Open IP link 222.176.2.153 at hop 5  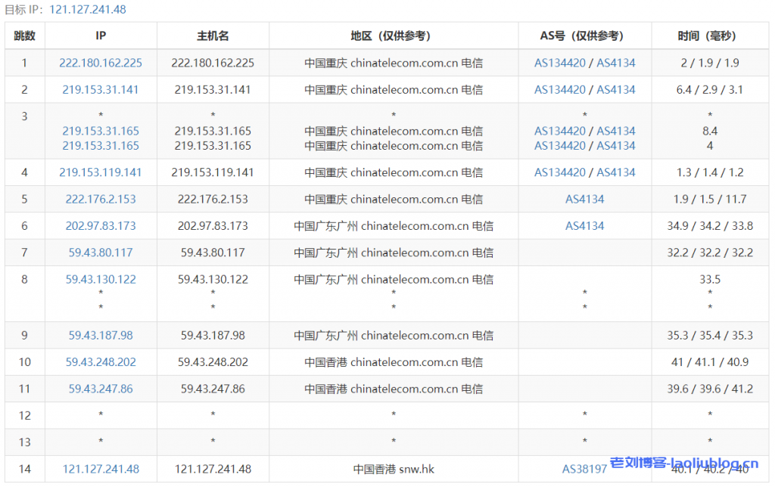101,199
